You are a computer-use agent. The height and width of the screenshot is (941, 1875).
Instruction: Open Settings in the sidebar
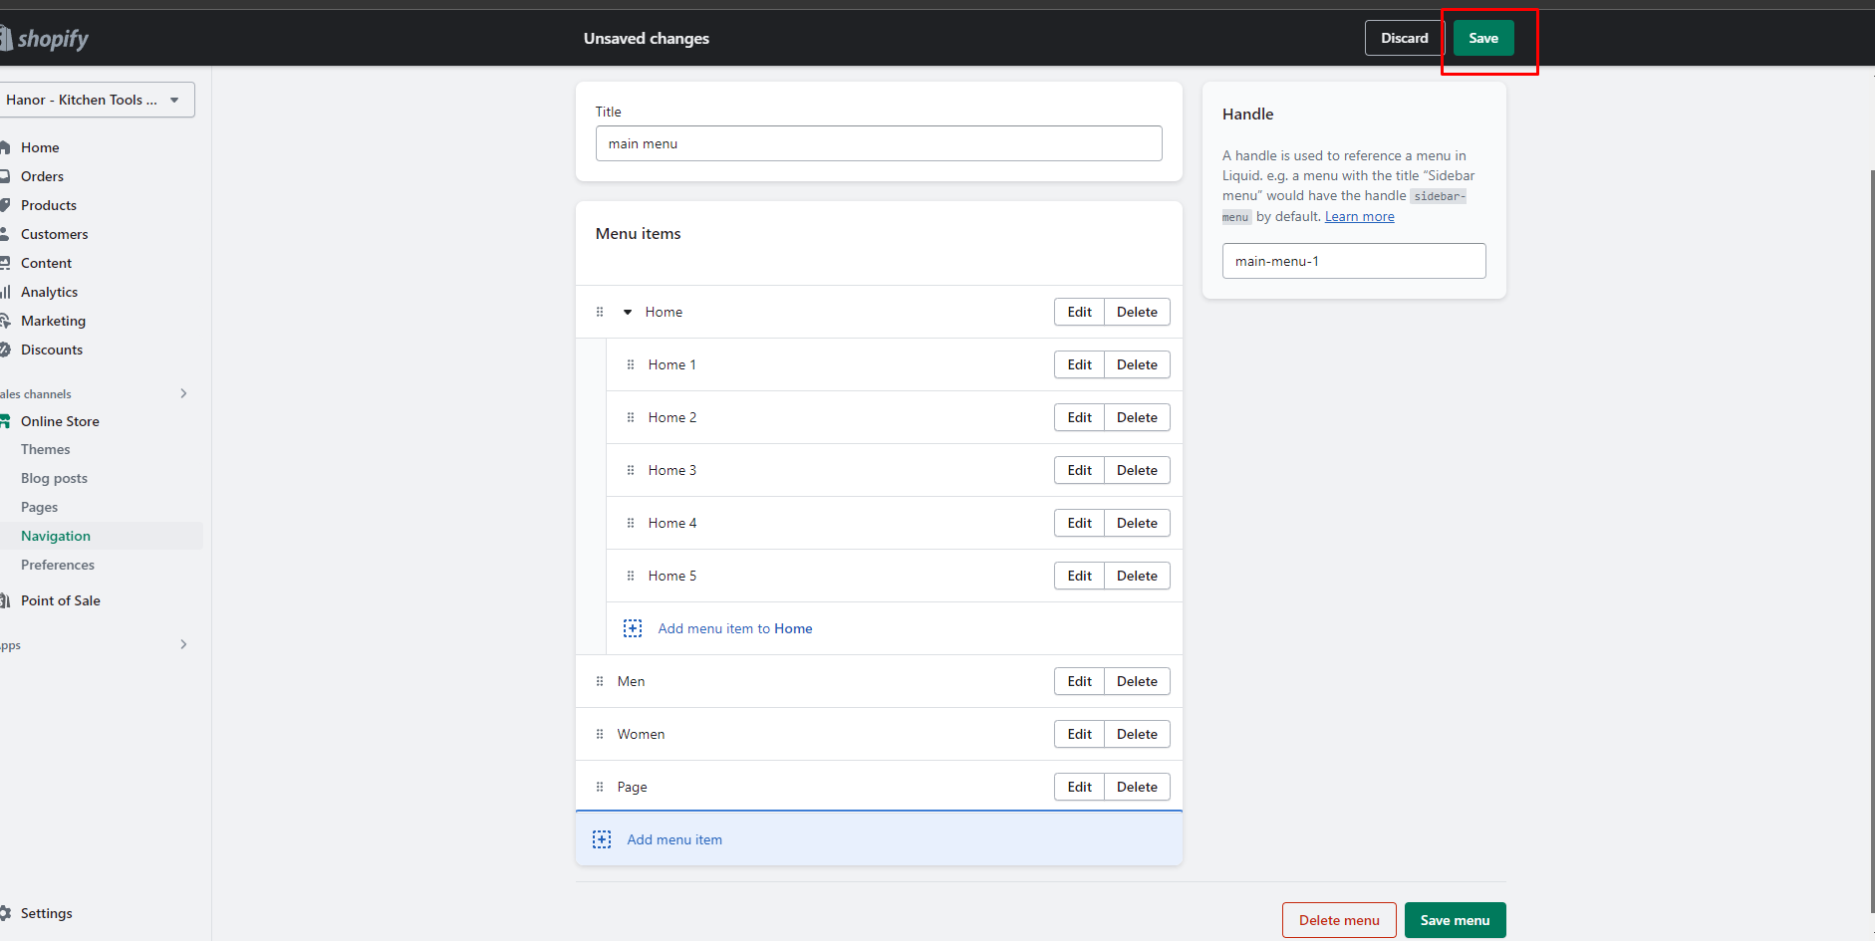click(x=46, y=913)
